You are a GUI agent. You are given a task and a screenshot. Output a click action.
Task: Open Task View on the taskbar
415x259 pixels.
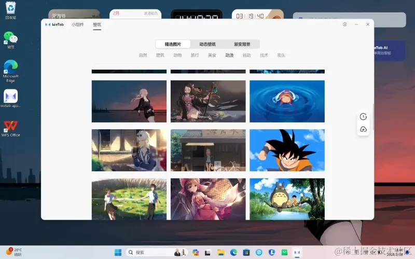(x=208, y=252)
